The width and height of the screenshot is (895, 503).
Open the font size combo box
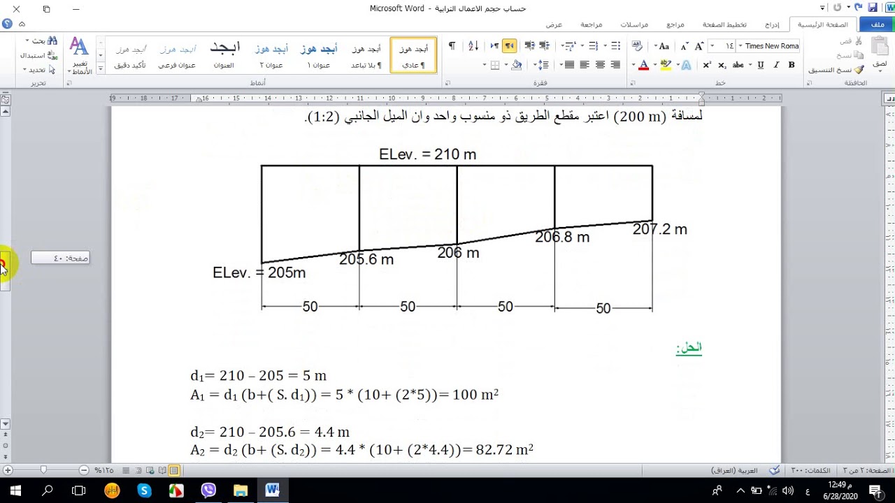[x=722, y=46]
